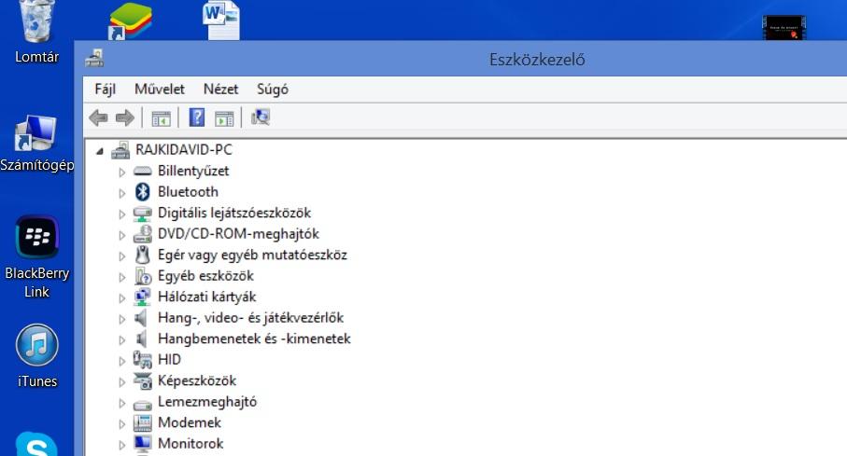Viewport: 847px width, 456px height.
Task: Select the DVD/CD-ROM-meghajtók tree item
Action: coord(238,234)
